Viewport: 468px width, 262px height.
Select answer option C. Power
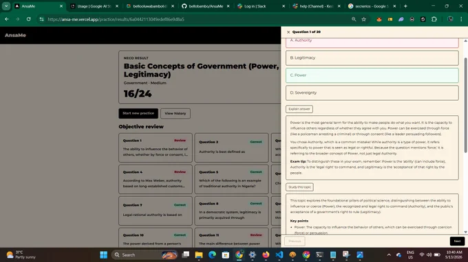pyautogui.click(x=372, y=75)
